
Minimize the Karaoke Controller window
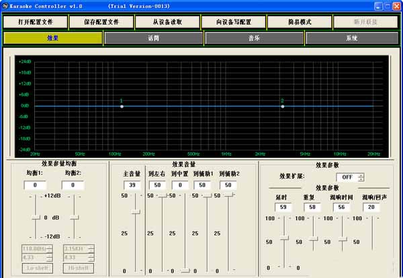point(378,6)
